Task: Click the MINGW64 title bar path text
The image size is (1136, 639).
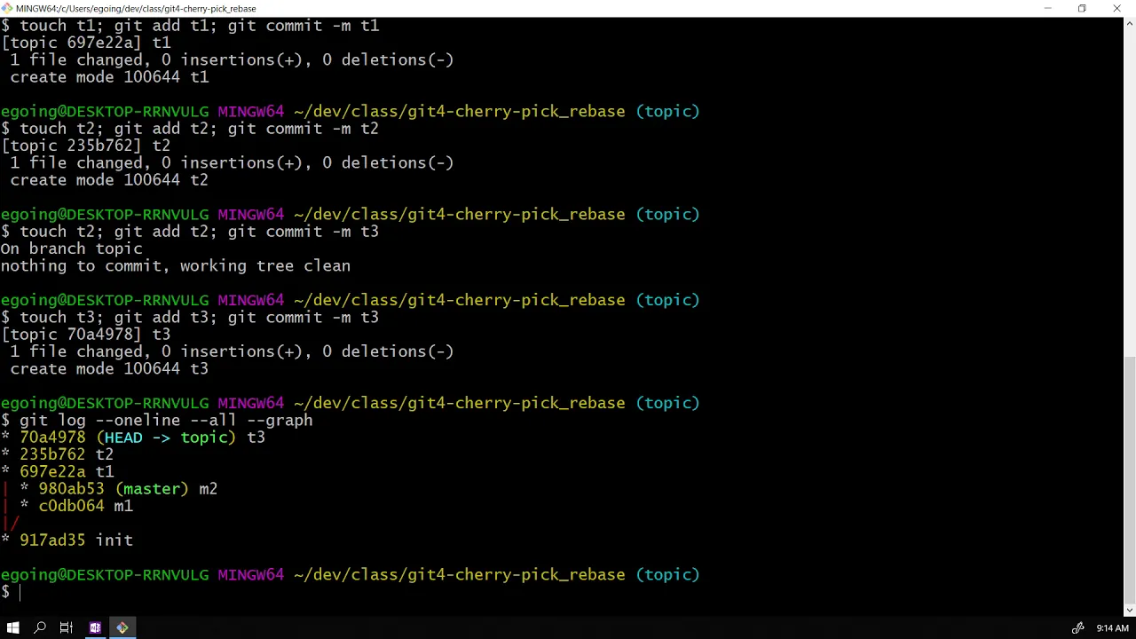Action: pyautogui.click(x=136, y=8)
